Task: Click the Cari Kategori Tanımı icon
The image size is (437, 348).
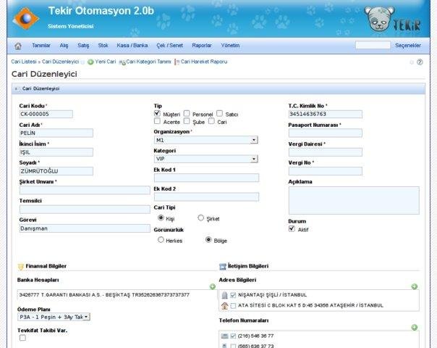Action: 122,62
